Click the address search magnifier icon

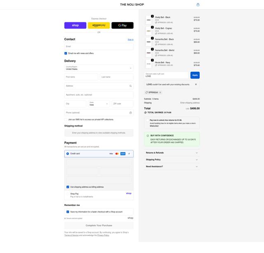[x=130, y=86]
